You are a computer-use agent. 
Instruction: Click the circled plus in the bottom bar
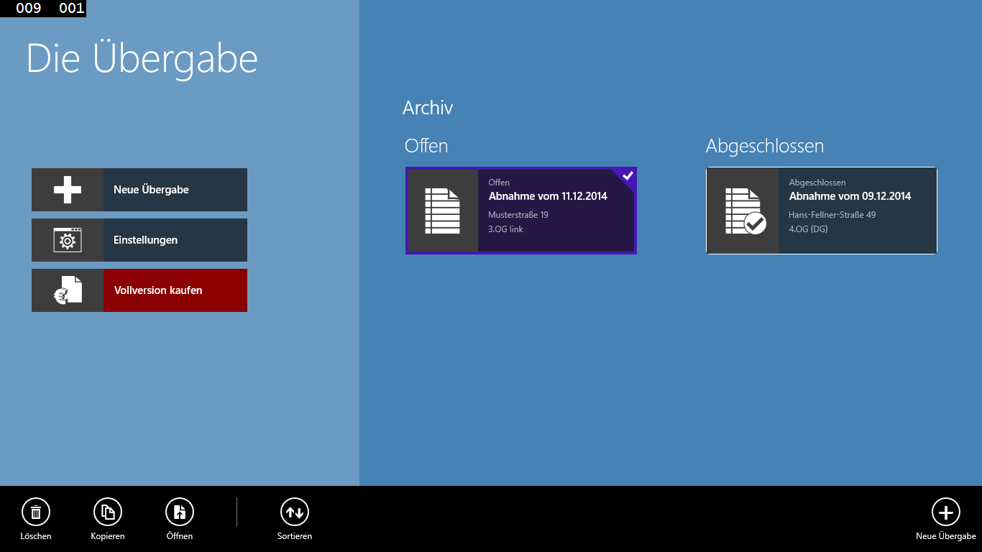point(945,512)
